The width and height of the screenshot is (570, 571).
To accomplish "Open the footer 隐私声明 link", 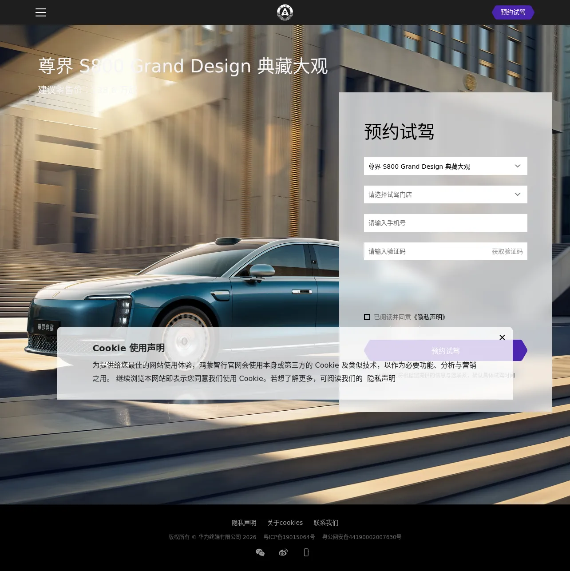I will [x=244, y=523].
